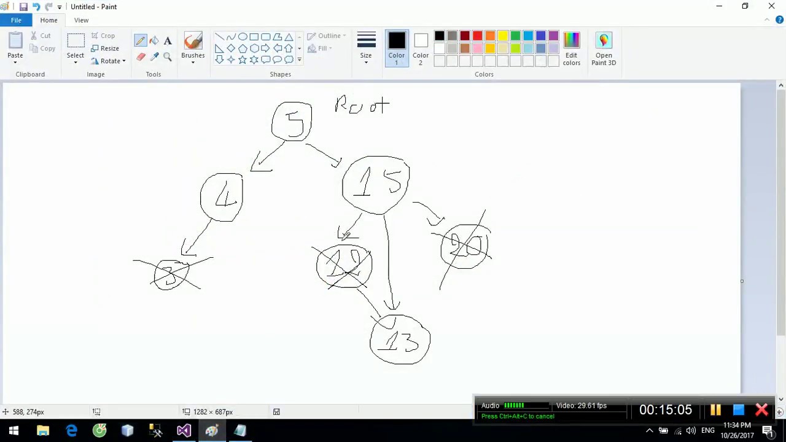Viewport: 786px width, 442px height.
Task: Click the Cut button
Action: tap(41, 36)
